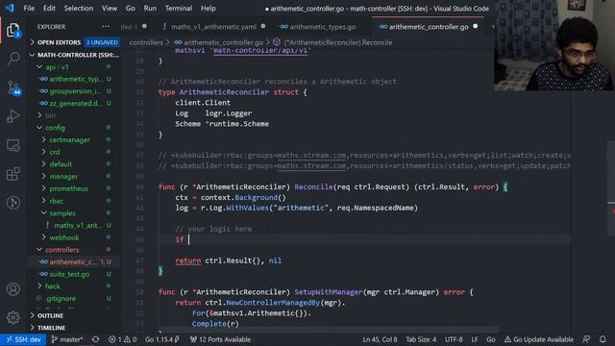Open the Help menu
This screenshot has width=615, height=346.
tap(208, 9)
